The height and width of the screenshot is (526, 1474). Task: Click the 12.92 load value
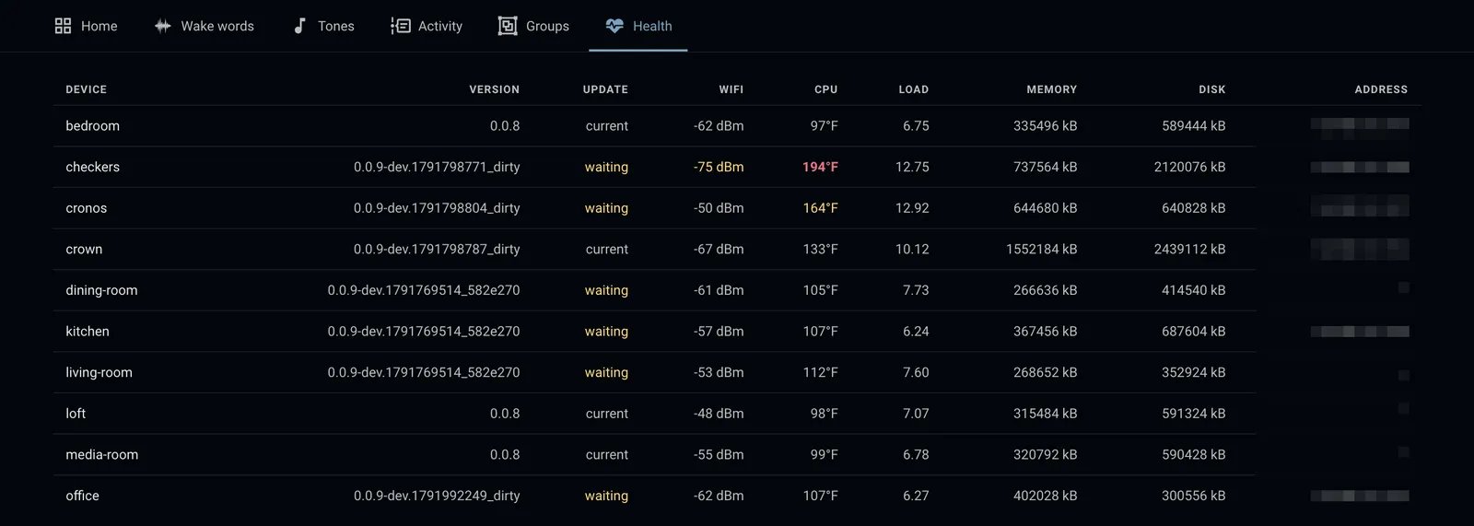(912, 208)
